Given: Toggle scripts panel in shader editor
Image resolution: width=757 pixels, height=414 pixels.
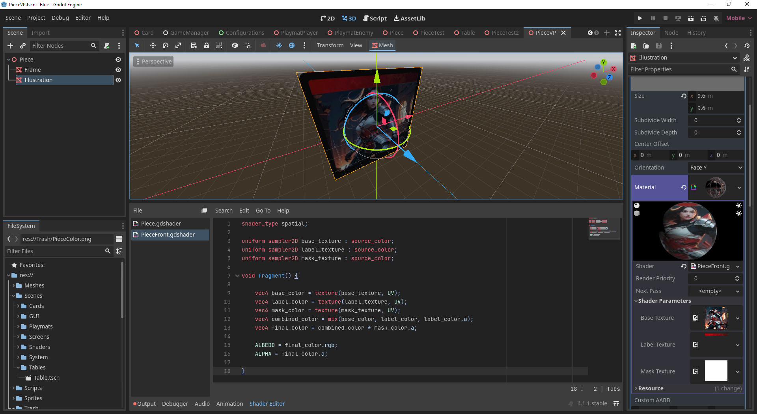Looking at the screenshot, I should click(x=204, y=211).
